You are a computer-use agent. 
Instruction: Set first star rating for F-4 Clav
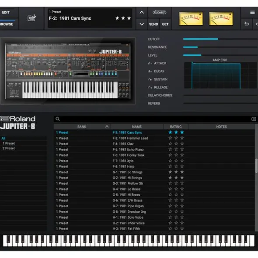coord(170,144)
